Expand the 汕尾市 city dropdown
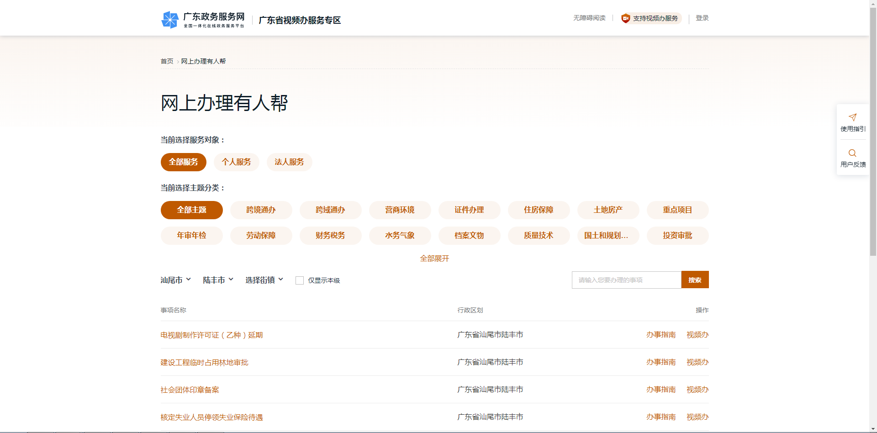Image resolution: width=877 pixels, height=433 pixels. point(175,280)
